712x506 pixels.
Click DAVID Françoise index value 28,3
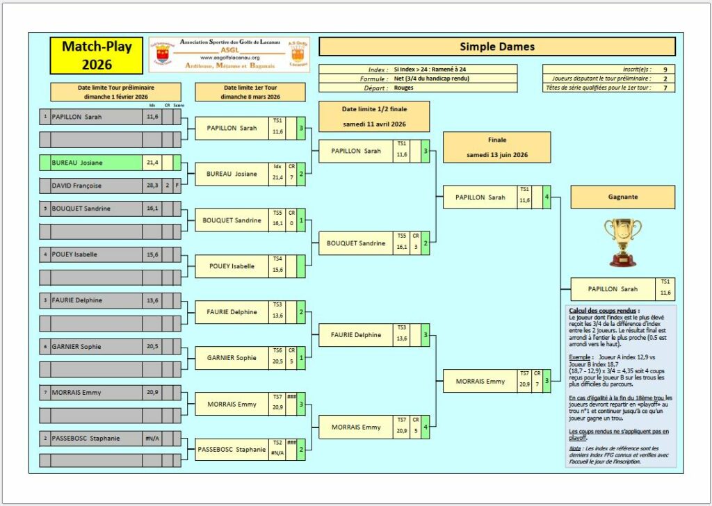pos(152,186)
